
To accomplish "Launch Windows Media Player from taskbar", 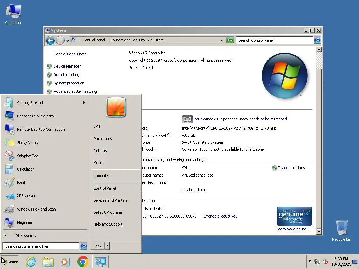I will pos(65,262).
